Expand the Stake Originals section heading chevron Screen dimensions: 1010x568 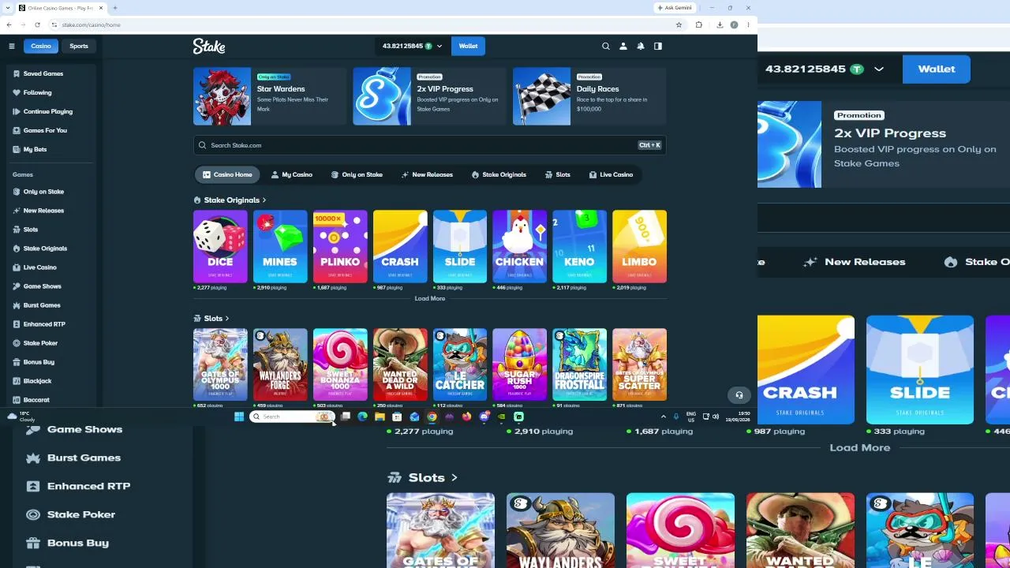click(x=264, y=200)
